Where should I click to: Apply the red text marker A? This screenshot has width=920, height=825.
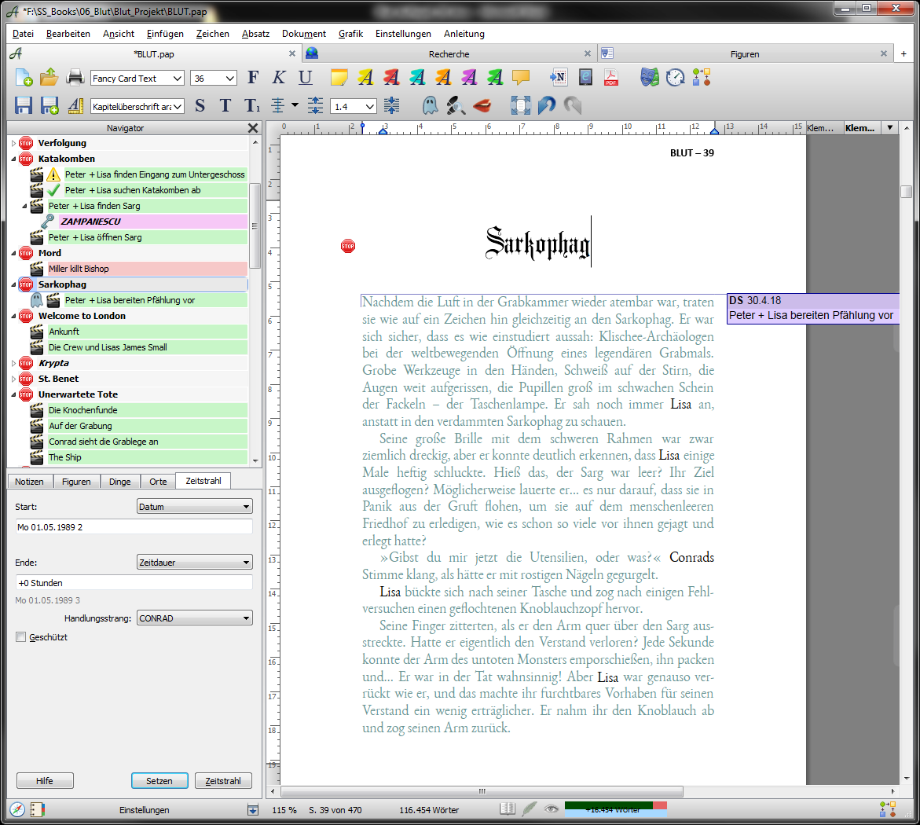click(391, 78)
